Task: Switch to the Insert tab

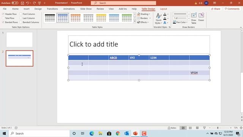Action: [27, 9]
